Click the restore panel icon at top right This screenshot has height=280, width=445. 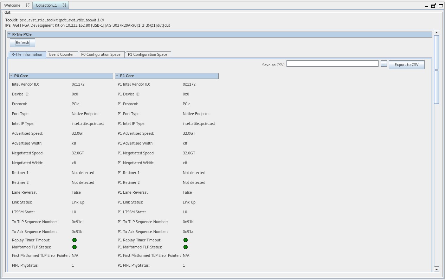(434, 6)
